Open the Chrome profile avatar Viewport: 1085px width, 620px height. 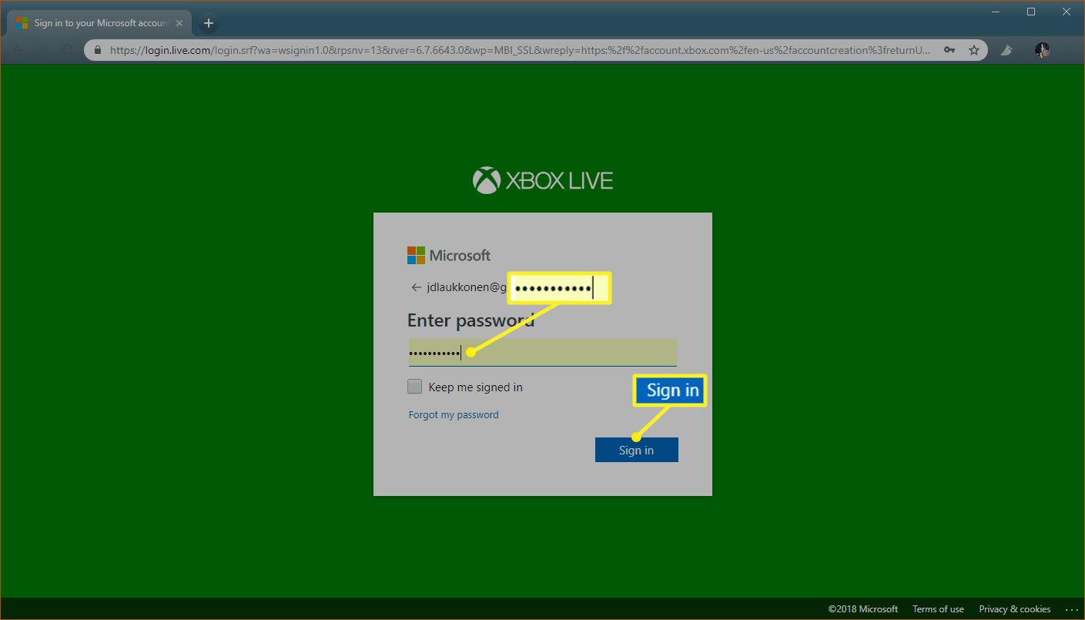click(1042, 50)
